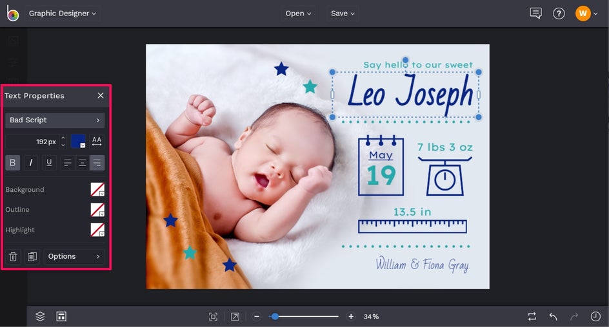Open the W user account avatar

[583, 14]
